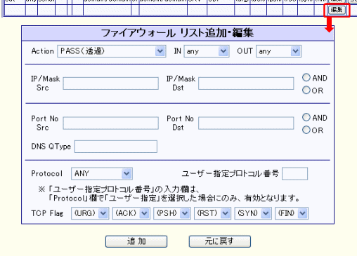357x256 pixels.
Task: Select AND radio for Port No
Action: 306,117
